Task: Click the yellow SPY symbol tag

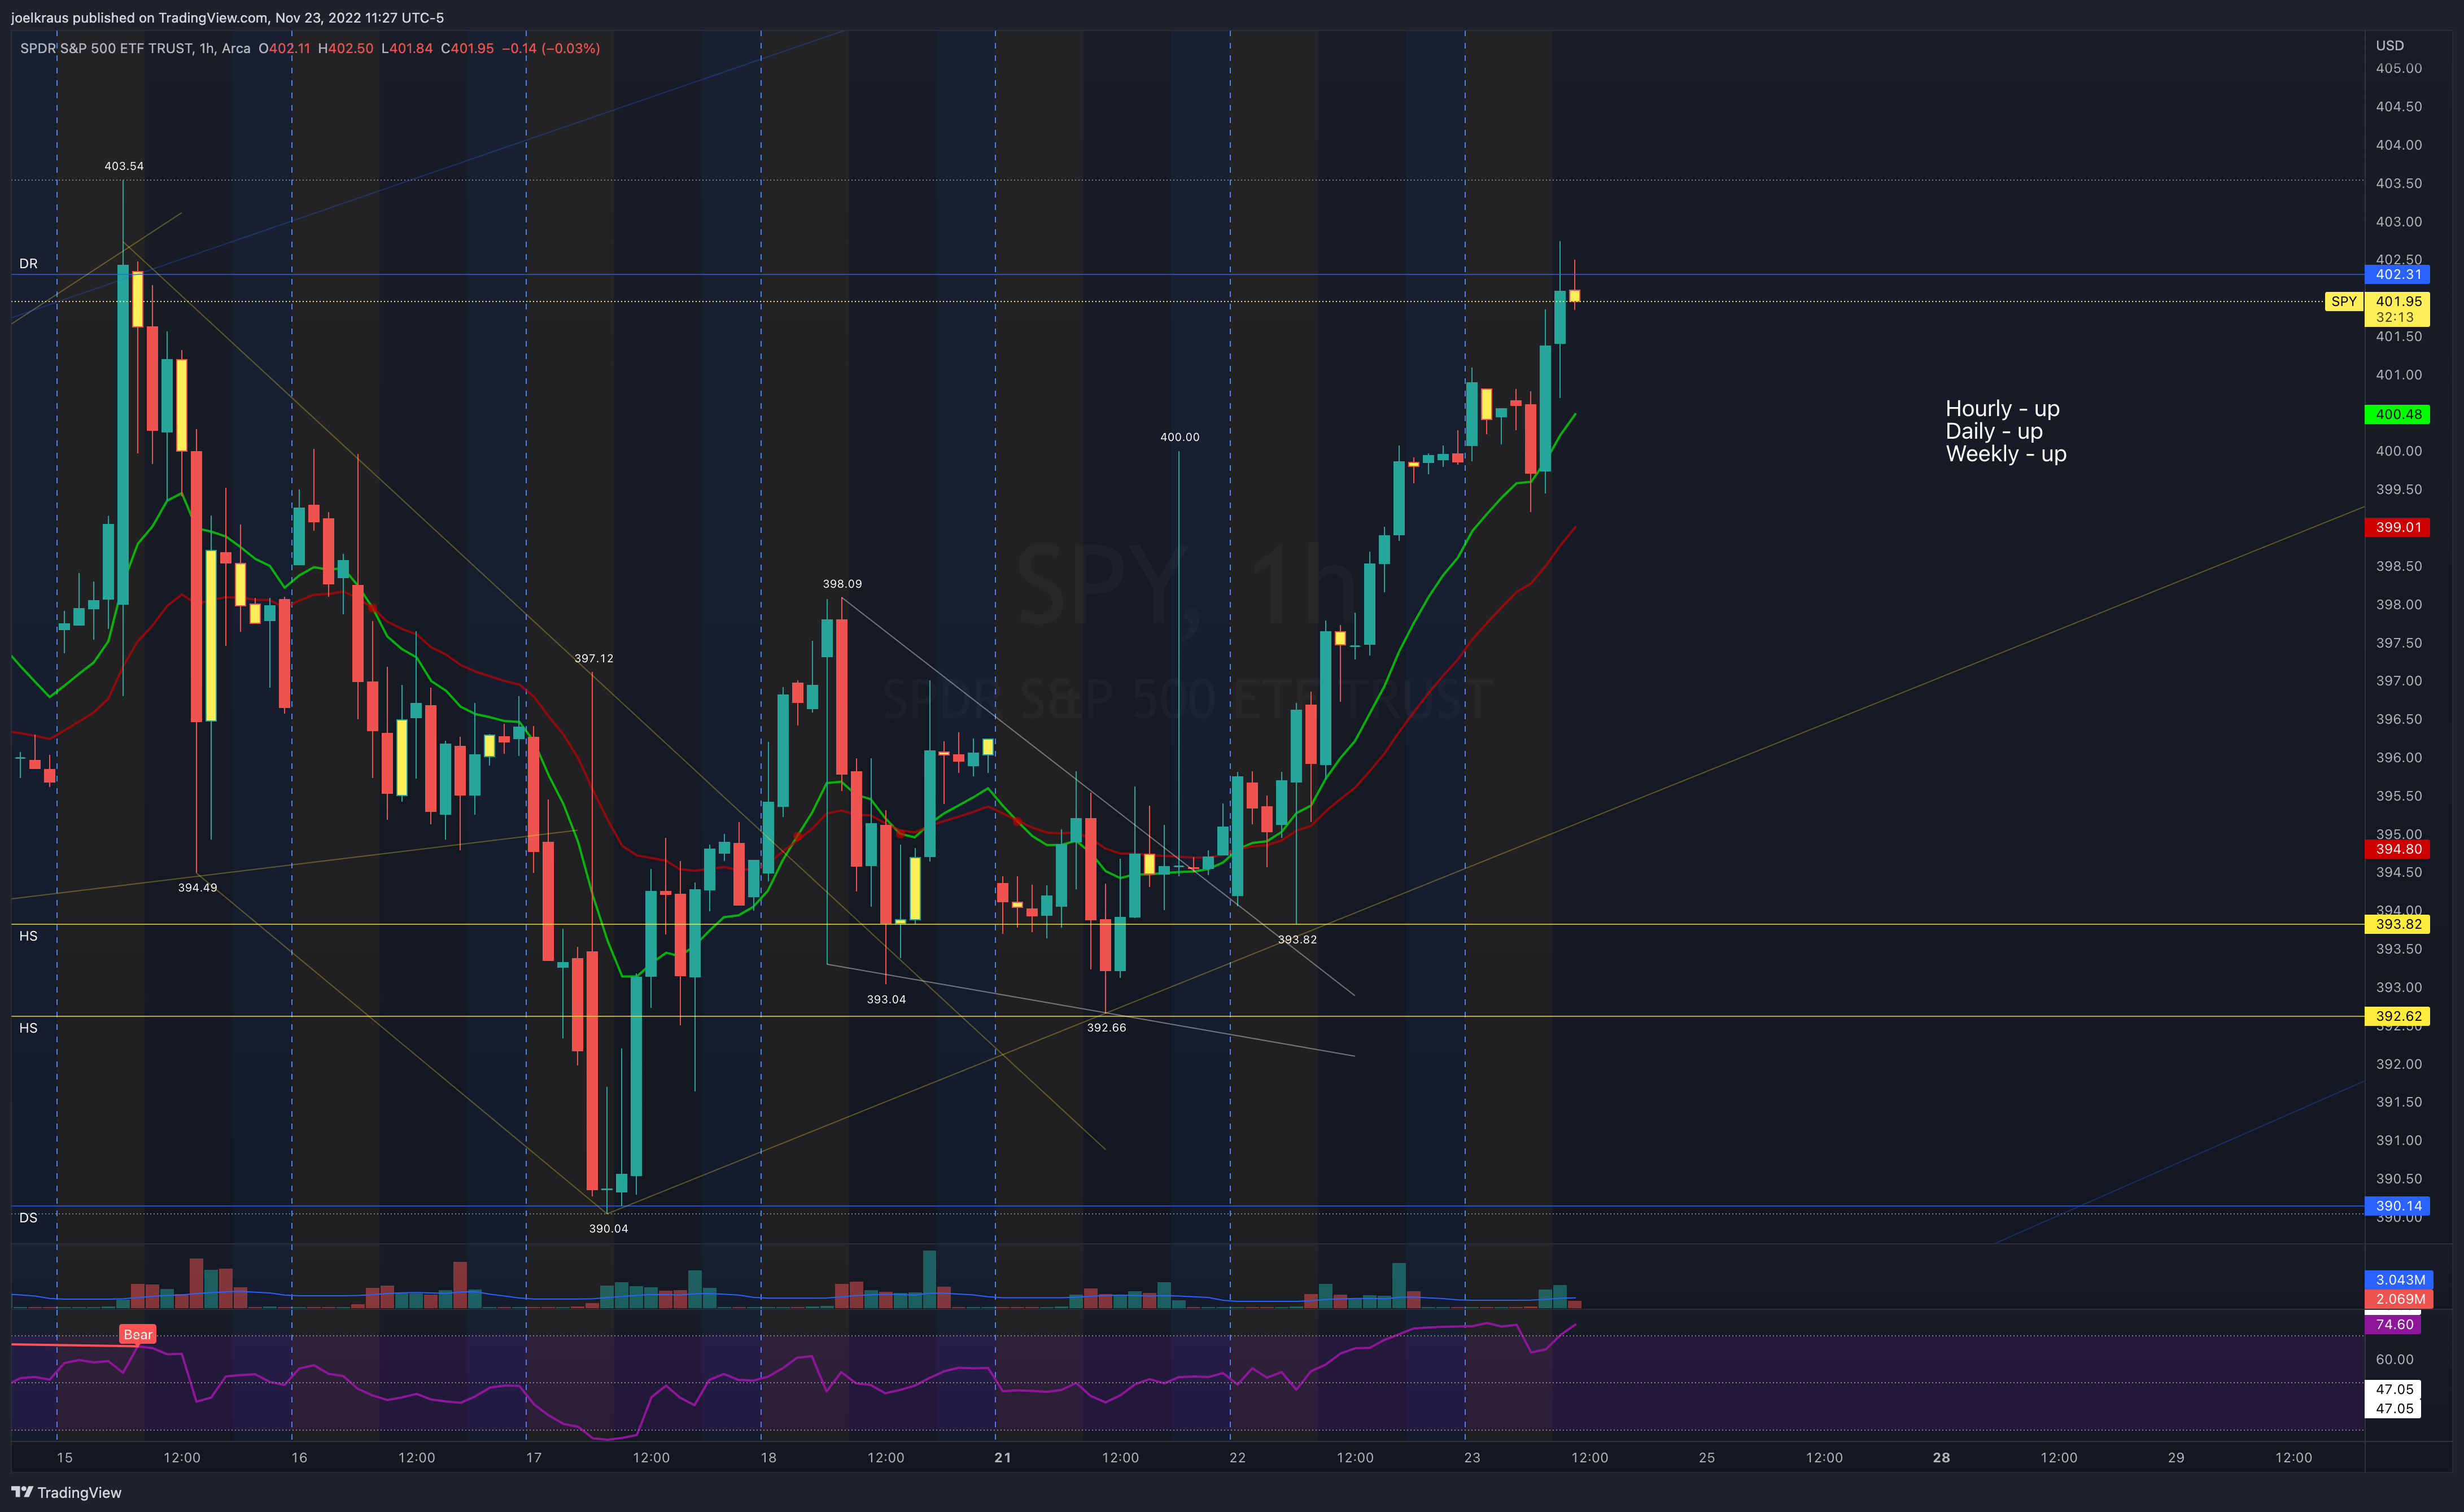Action: 2343,301
